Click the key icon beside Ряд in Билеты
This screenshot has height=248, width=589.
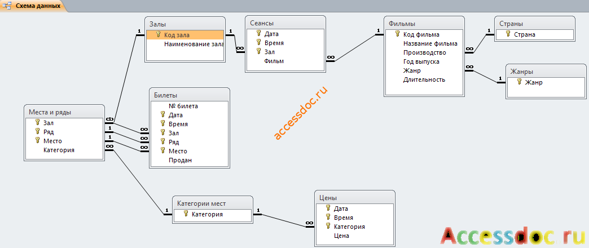tap(162, 141)
